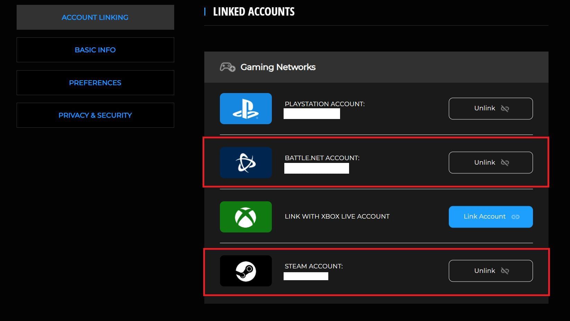Click the Battle.net logo icon

tap(246, 162)
